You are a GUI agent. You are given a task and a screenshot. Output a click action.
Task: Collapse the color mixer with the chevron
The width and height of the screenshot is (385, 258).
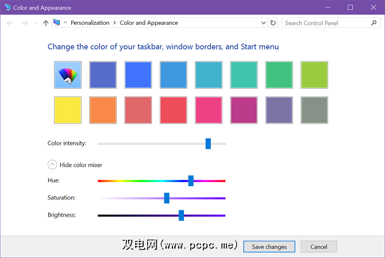pyautogui.click(x=52, y=165)
